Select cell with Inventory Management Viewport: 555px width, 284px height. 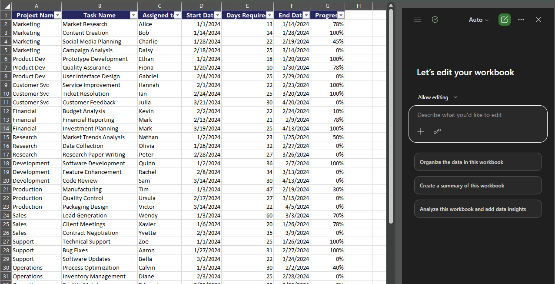click(100, 276)
